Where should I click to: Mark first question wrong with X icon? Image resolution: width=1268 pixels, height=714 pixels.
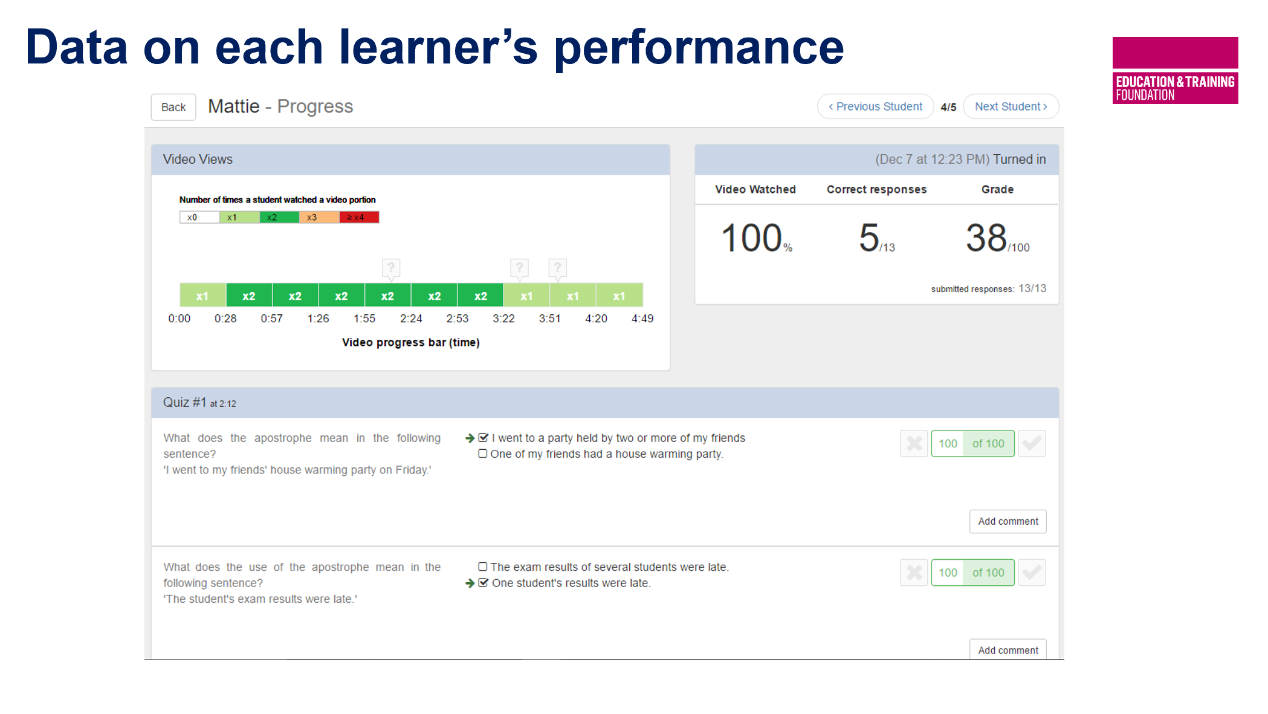914,444
